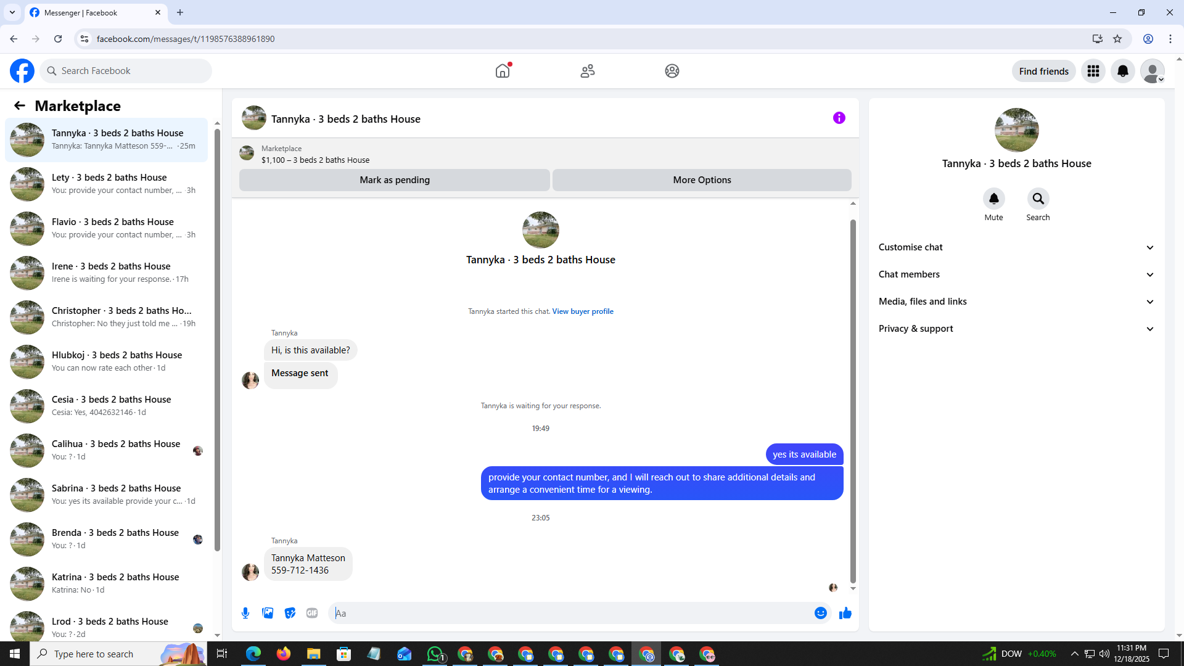Expand Media, files and links section

[1016, 302]
